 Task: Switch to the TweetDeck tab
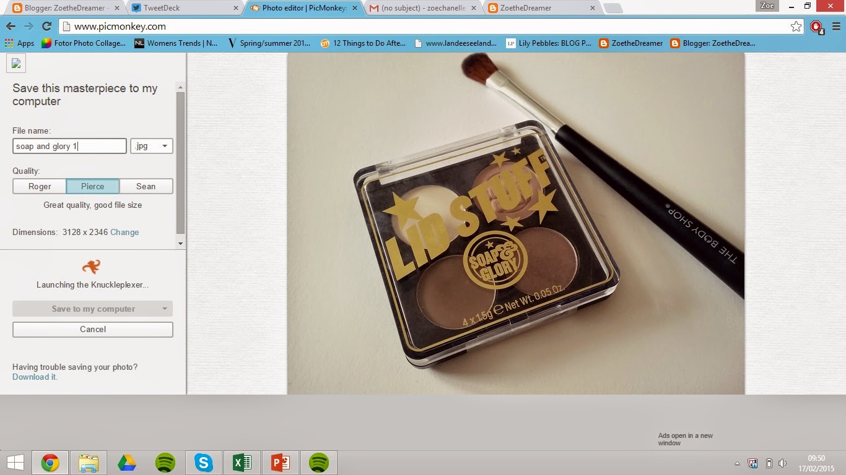(185, 8)
